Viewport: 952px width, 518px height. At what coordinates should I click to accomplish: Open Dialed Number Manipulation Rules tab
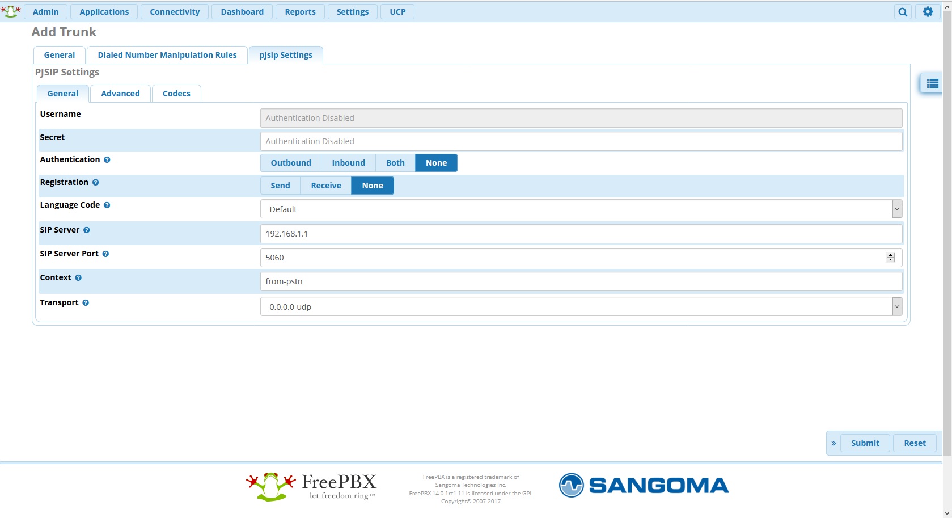(167, 55)
